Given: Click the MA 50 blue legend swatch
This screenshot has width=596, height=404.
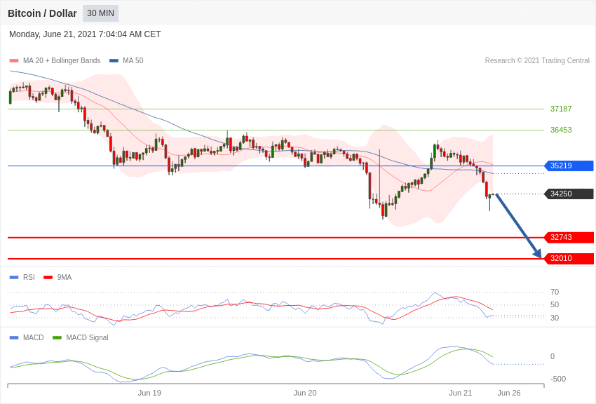Looking at the screenshot, I should click(x=114, y=61).
